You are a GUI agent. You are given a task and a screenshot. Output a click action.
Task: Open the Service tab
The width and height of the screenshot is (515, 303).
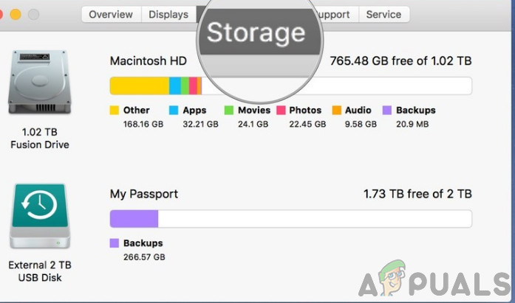(383, 15)
